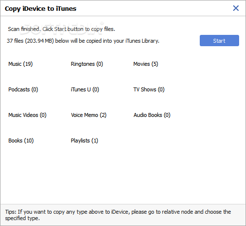Select the Music Videos (0) category
The height and width of the screenshot is (226, 246).
pyautogui.click(x=28, y=115)
